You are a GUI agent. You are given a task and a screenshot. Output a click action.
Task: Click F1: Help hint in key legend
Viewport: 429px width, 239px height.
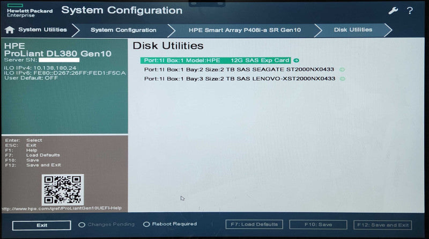[x=21, y=150]
